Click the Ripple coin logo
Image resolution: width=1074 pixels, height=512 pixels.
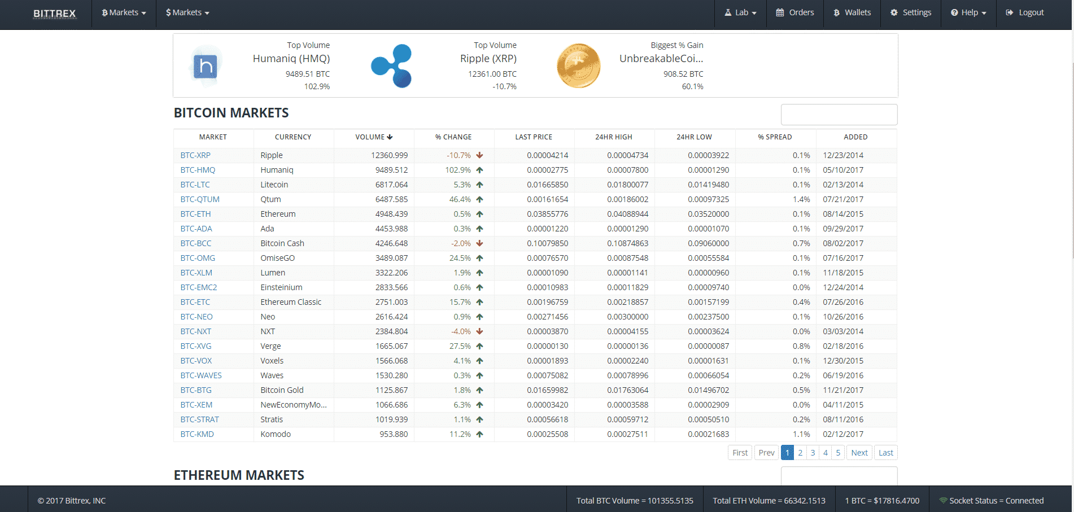point(392,66)
